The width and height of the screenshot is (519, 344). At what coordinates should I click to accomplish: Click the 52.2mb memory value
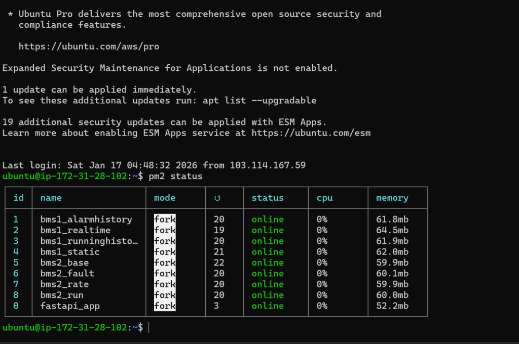[392, 306]
